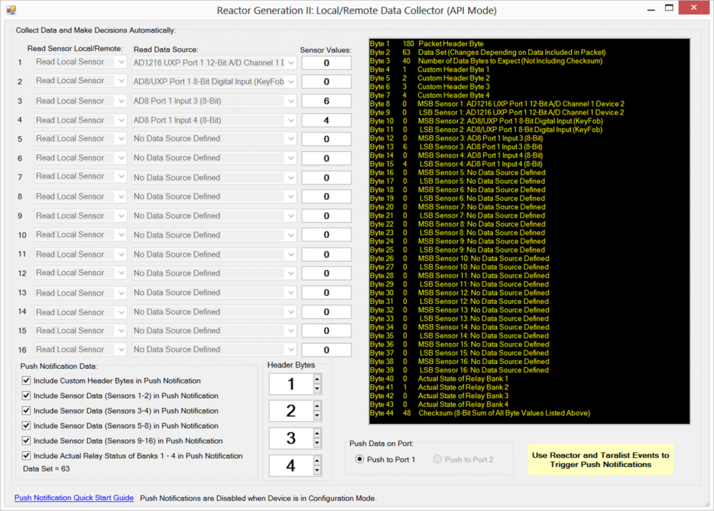Maximize the Reactor Data Collector window

pos(669,8)
